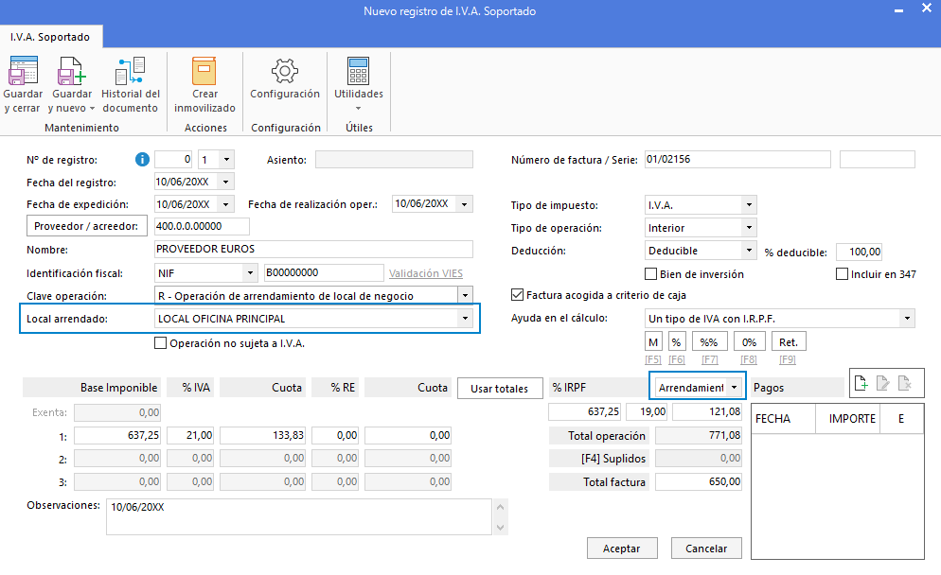
Task: Uncheck Factura acogida a criterio de caja
Action: coord(517,295)
